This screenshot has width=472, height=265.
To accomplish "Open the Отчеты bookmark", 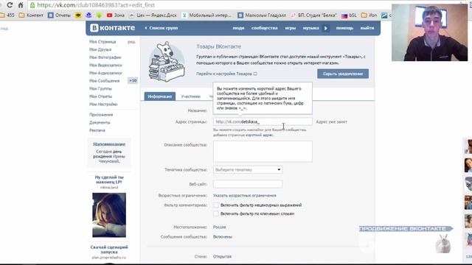I will point(59,15).
